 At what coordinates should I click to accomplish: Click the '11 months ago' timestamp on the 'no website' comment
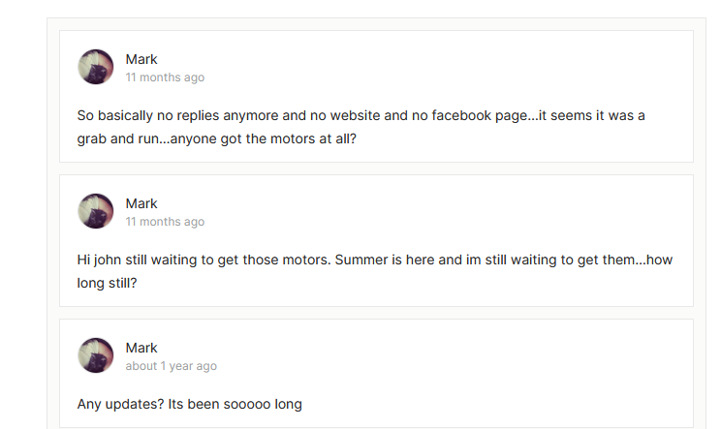coord(165,77)
